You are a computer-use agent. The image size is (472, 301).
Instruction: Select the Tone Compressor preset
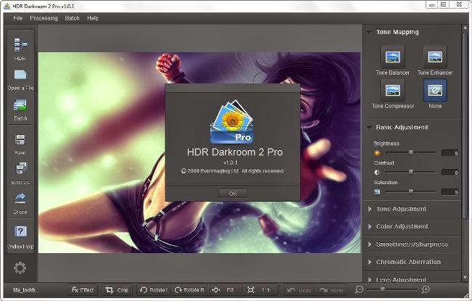click(x=393, y=90)
